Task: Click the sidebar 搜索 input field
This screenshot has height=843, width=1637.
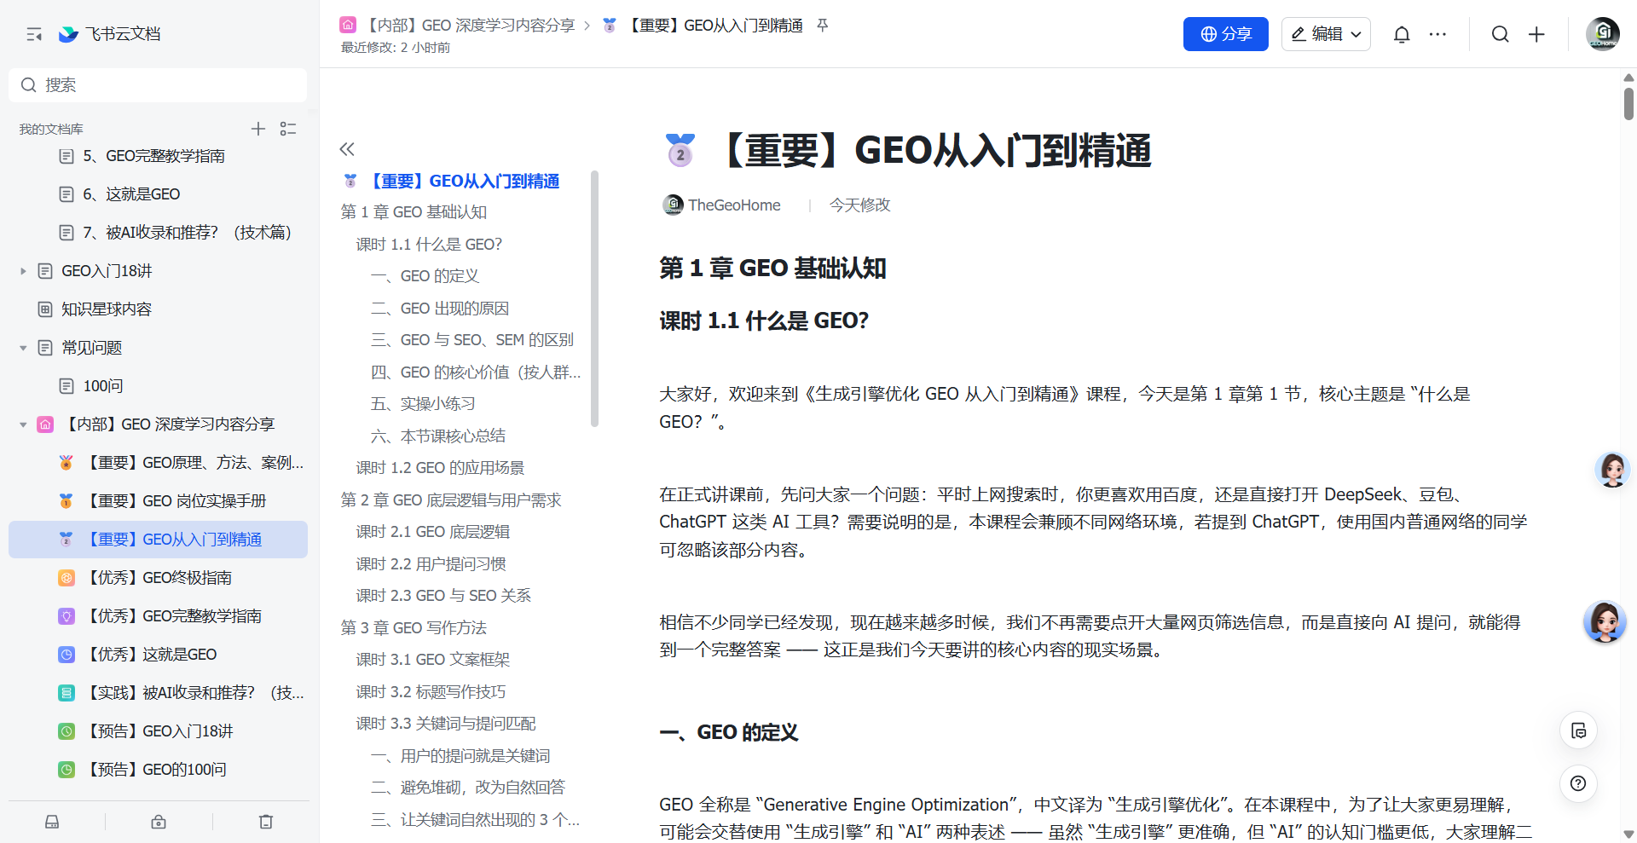Action: (158, 85)
